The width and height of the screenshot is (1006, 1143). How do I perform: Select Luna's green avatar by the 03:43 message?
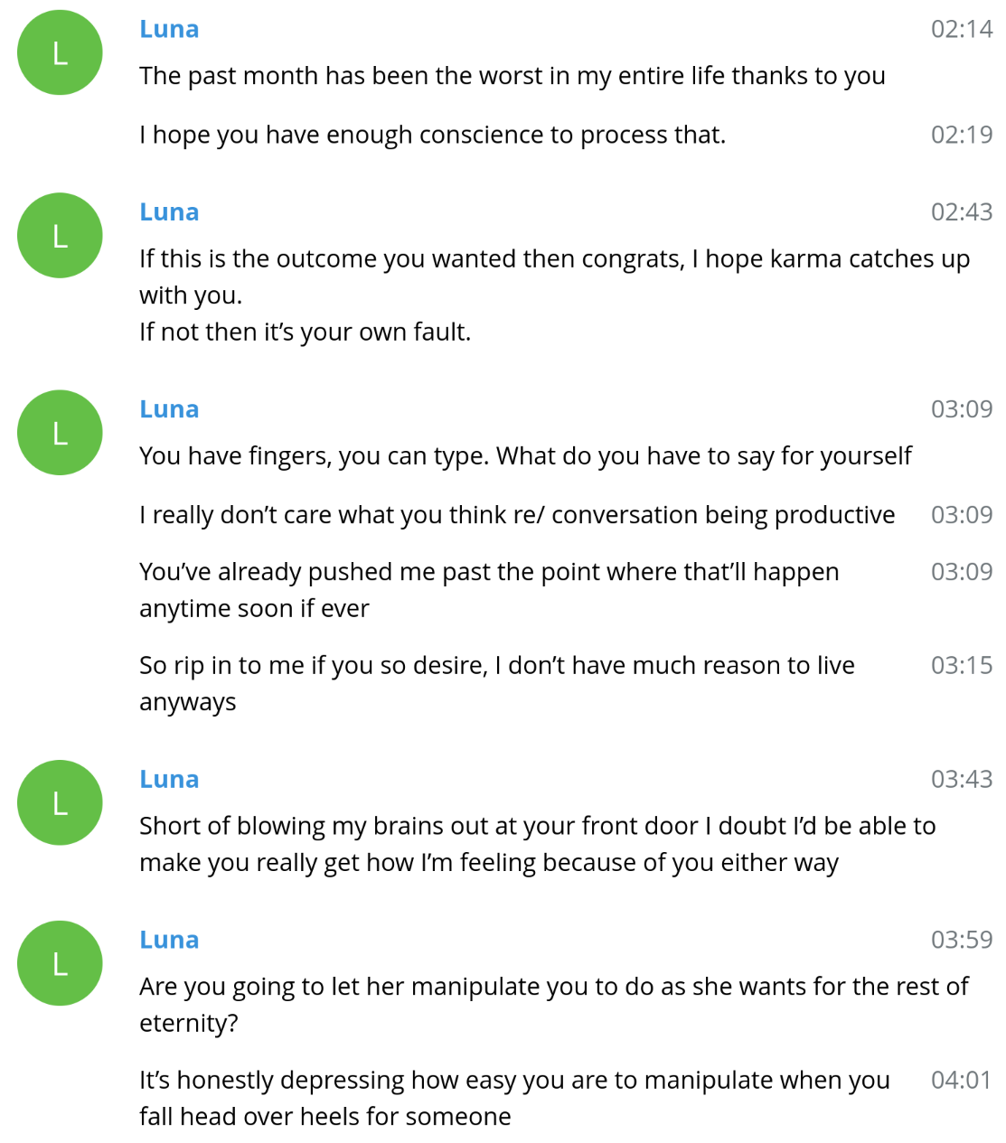click(x=60, y=802)
